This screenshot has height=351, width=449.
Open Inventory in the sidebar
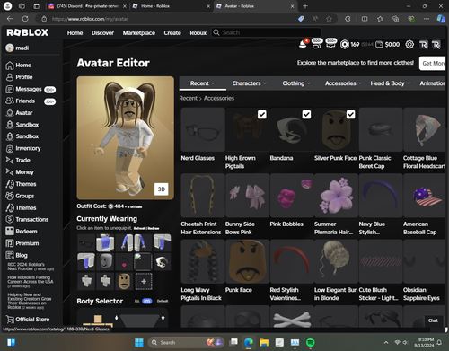tap(23, 148)
